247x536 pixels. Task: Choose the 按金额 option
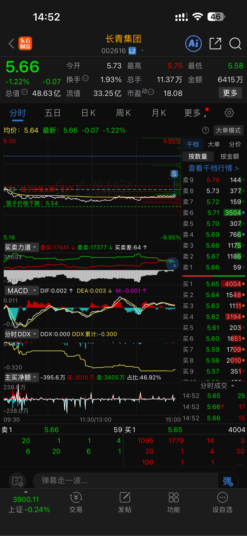pos(230,156)
